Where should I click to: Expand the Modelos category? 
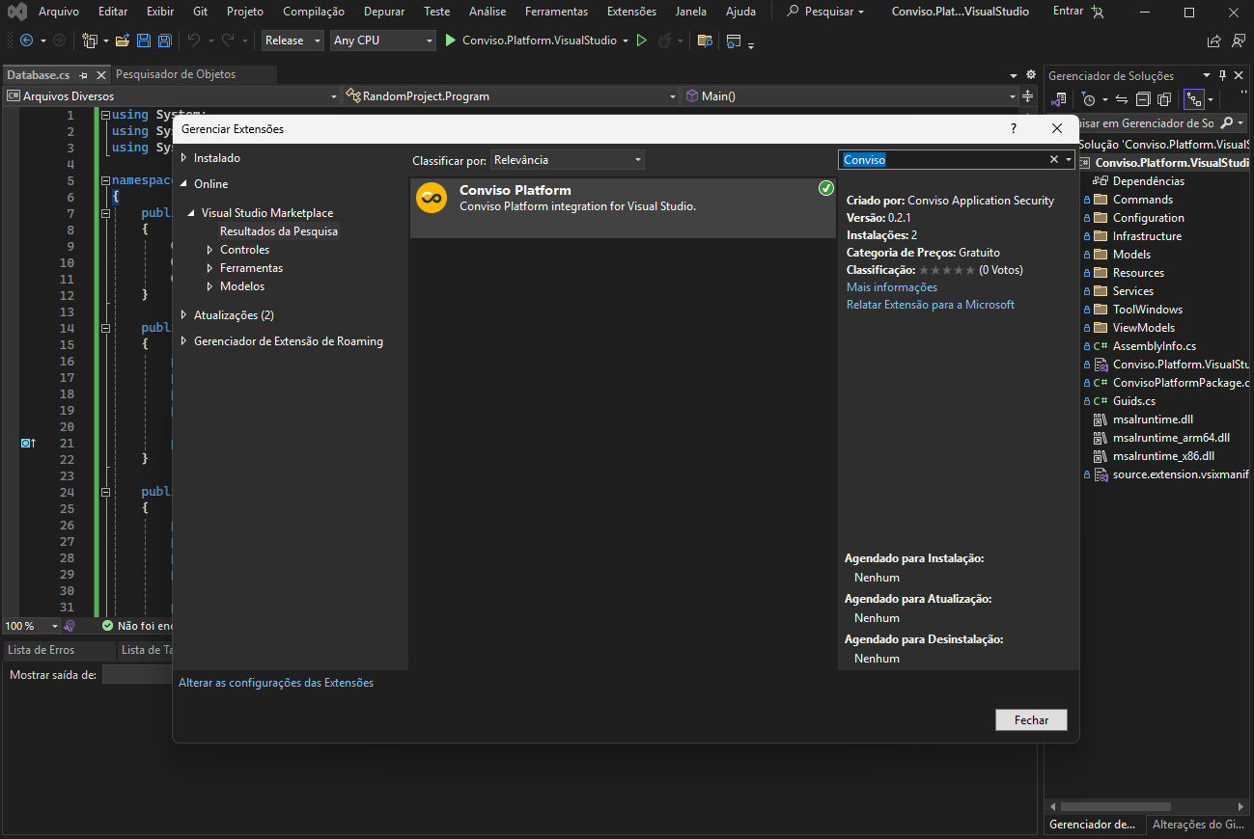pos(210,286)
